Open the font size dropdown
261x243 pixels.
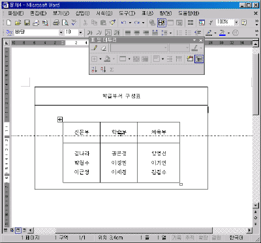tap(80, 33)
